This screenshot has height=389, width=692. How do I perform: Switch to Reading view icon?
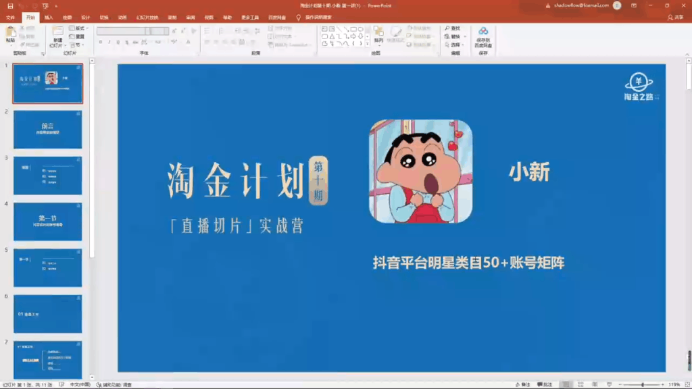pos(595,384)
